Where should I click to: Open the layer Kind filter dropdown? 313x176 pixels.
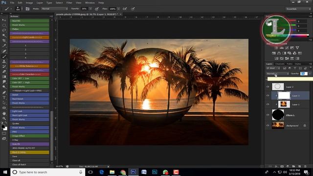point(273,68)
